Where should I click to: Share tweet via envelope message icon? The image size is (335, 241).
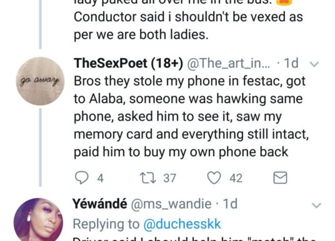click(280, 177)
